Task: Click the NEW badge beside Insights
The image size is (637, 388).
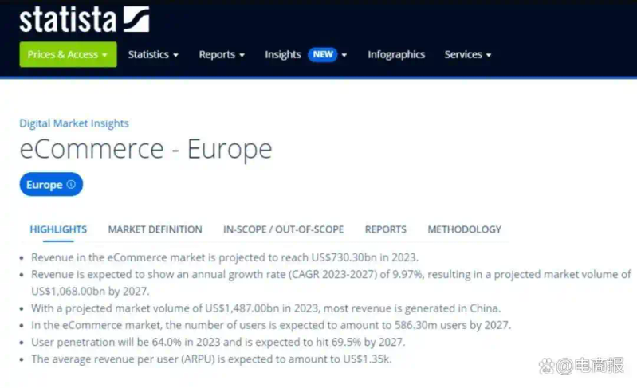Action: (x=323, y=54)
